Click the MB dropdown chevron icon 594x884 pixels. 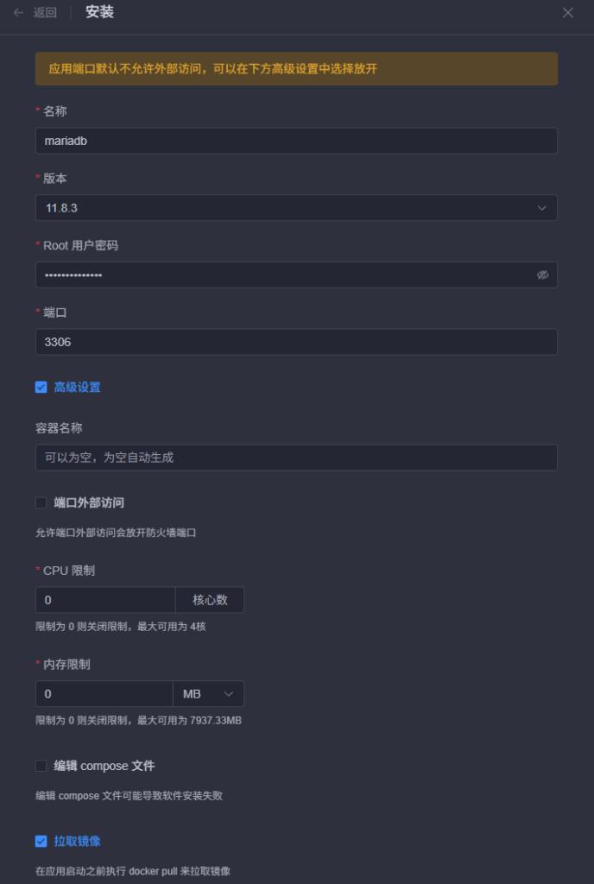229,694
